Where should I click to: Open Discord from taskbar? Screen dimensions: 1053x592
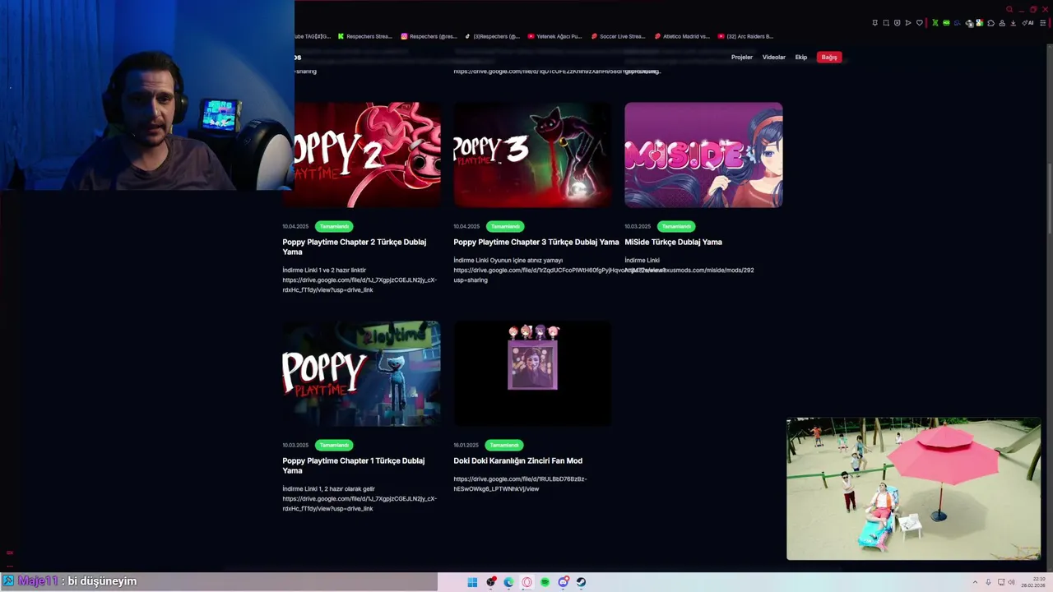coord(564,582)
